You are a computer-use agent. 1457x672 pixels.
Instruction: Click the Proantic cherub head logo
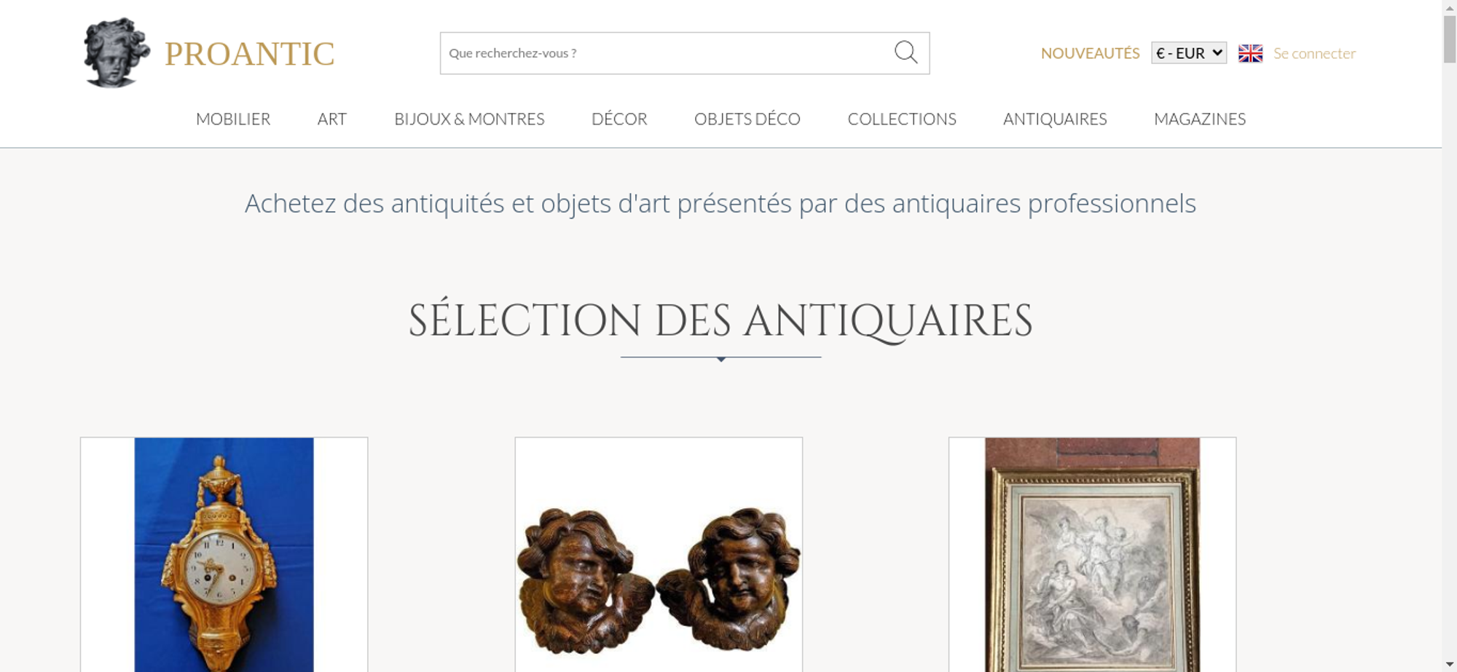(117, 52)
